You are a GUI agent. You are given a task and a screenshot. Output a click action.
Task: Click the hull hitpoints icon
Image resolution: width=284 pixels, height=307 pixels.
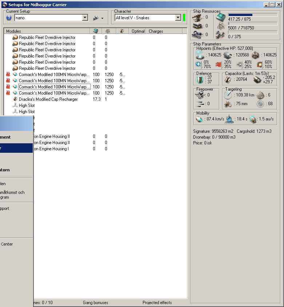pos(255,55)
